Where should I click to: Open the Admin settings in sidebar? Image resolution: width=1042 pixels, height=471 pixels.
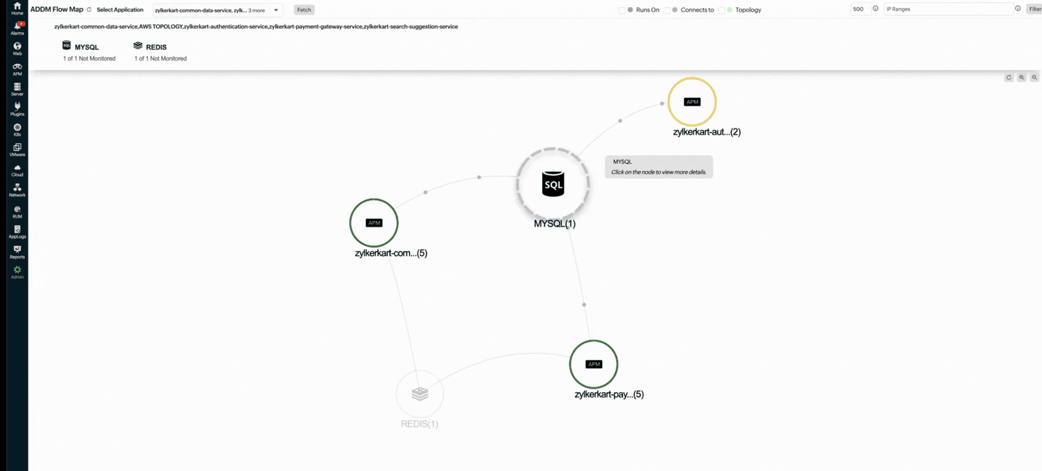pos(17,272)
